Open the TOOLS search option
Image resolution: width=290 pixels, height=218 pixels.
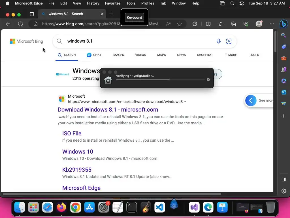click(x=254, y=55)
